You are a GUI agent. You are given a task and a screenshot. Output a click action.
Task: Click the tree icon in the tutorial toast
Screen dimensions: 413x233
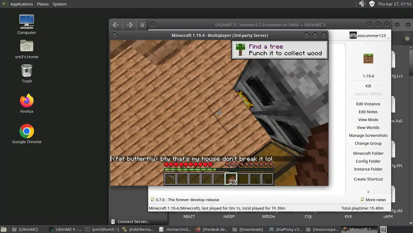[241, 49]
